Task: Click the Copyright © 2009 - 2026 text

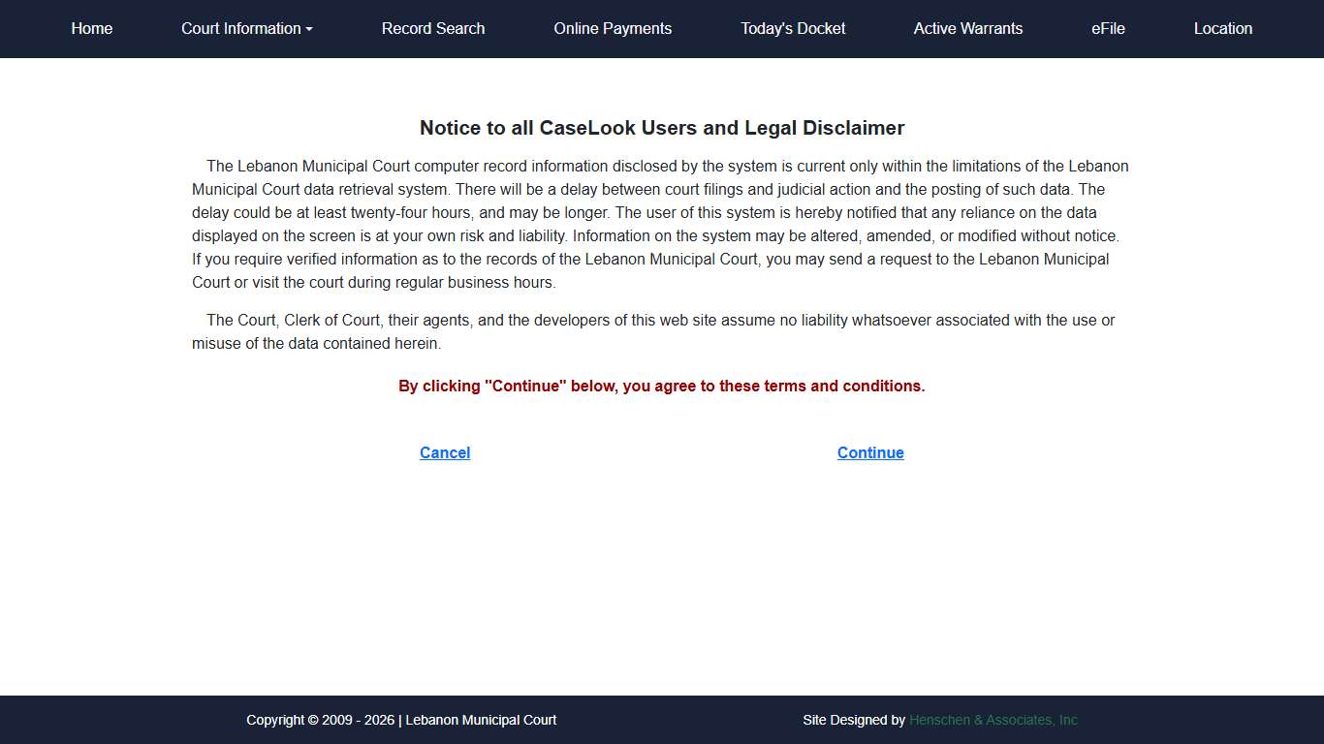Action: pos(320,720)
